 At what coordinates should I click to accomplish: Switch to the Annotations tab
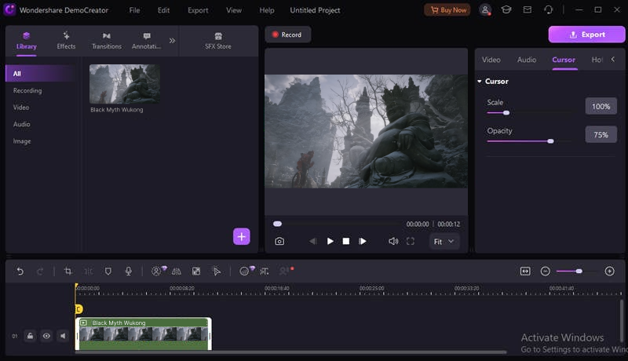(x=147, y=41)
